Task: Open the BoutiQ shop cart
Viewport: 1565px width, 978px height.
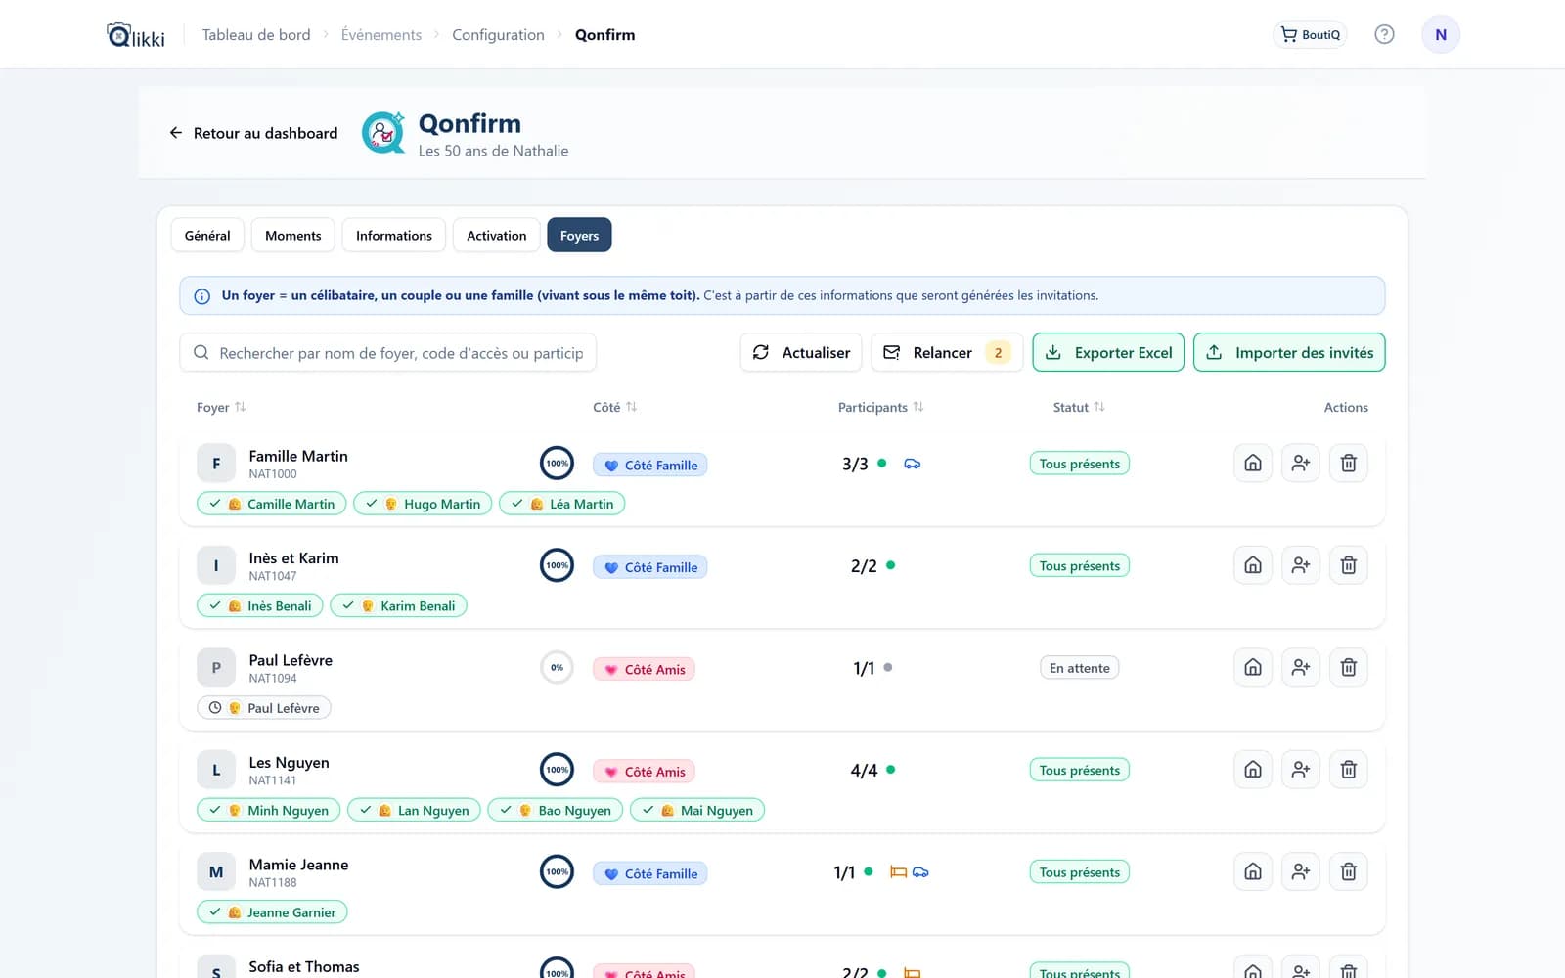Action: pyautogui.click(x=1310, y=34)
